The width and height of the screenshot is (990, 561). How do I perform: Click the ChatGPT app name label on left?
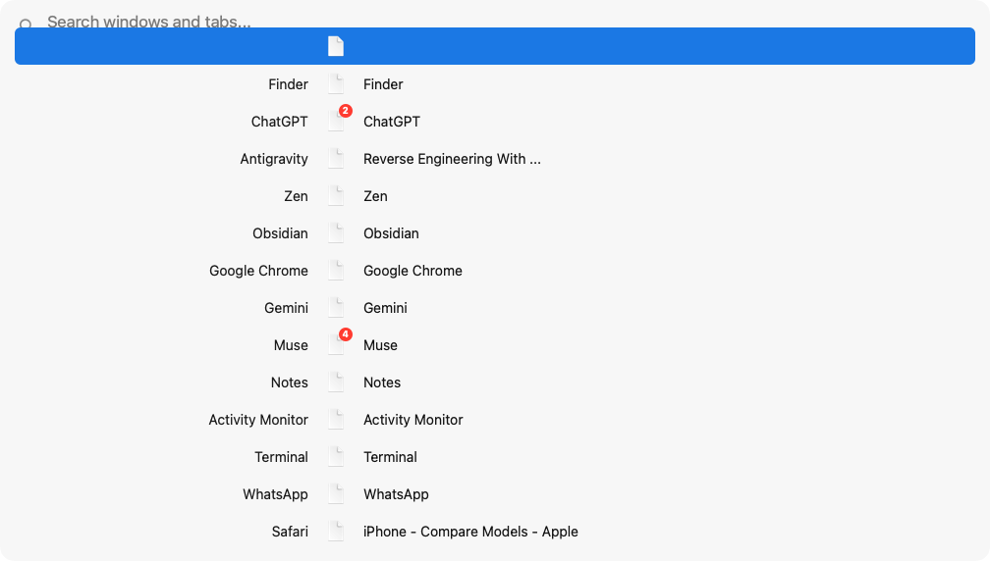[x=279, y=121]
